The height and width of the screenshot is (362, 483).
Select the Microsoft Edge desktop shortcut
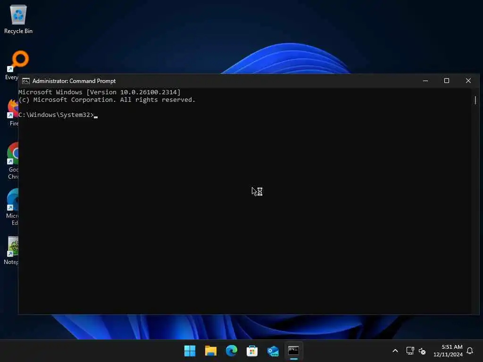coord(12,206)
